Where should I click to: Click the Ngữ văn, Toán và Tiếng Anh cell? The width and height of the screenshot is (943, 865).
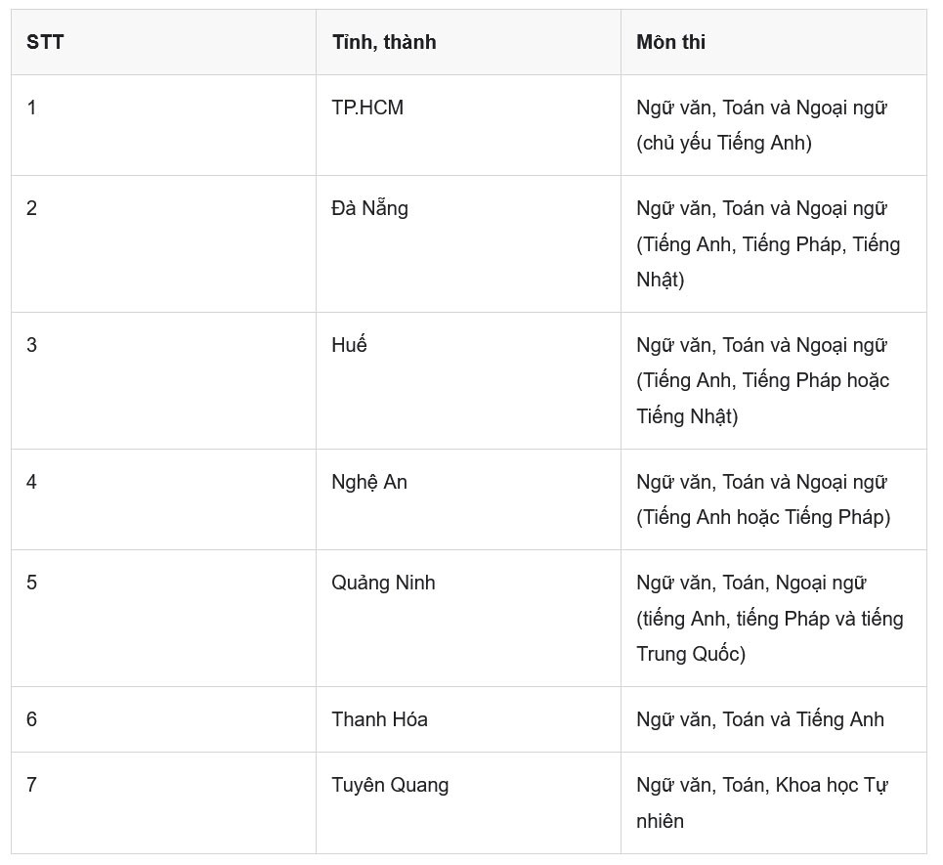760,719
